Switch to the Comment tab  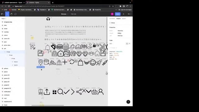tap(112, 19)
